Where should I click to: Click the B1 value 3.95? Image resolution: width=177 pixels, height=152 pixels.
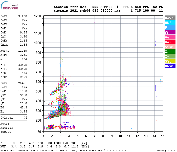click(x=24, y=112)
